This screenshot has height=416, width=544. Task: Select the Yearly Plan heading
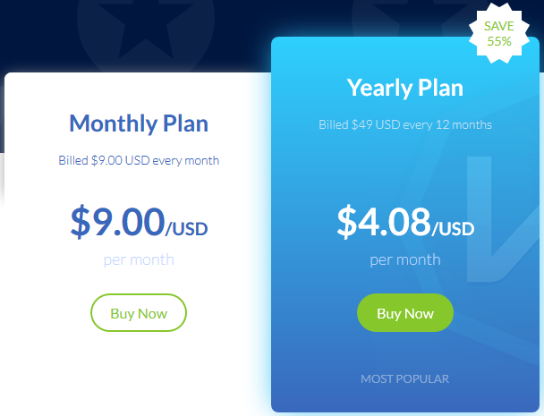(x=405, y=88)
